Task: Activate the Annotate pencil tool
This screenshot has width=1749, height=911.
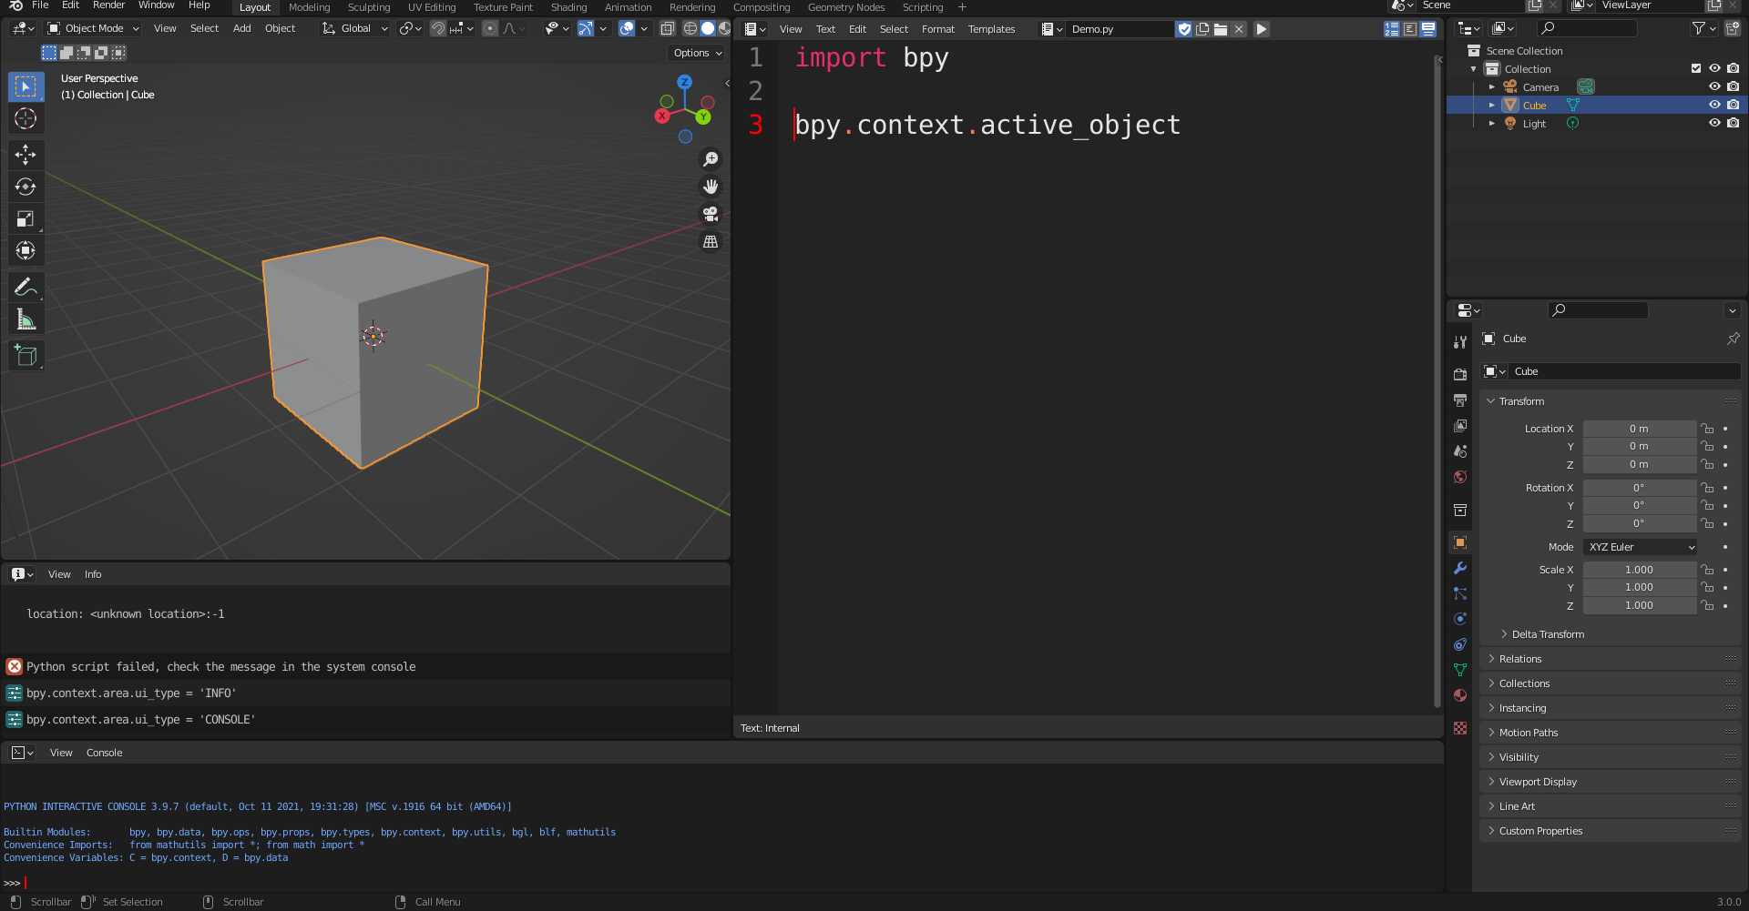Action: (x=26, y=288)
